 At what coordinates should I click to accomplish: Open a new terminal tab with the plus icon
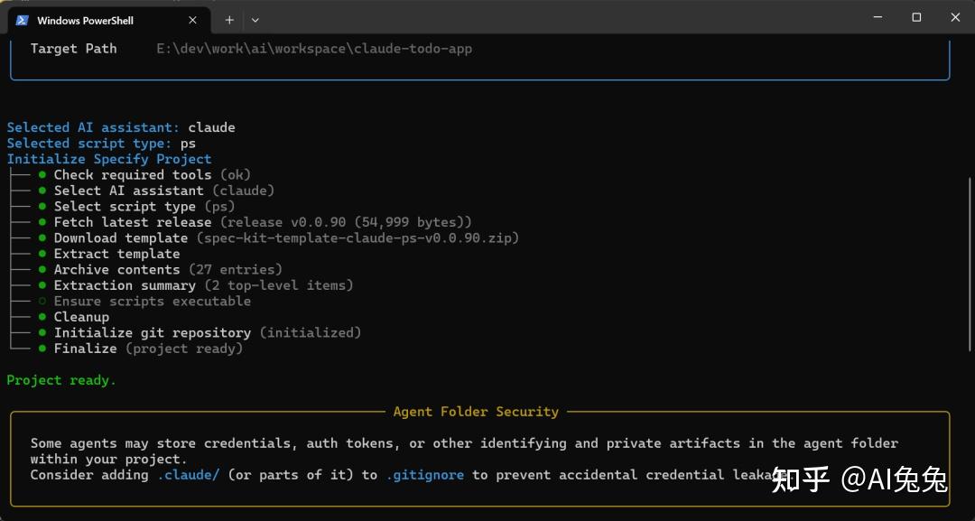pos(229,19)
